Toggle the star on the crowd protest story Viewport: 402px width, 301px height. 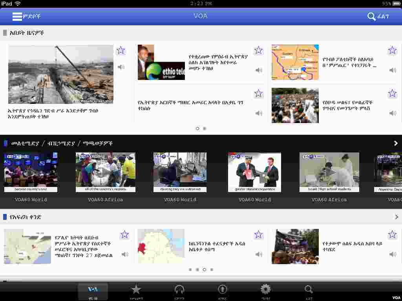[392, 93]
